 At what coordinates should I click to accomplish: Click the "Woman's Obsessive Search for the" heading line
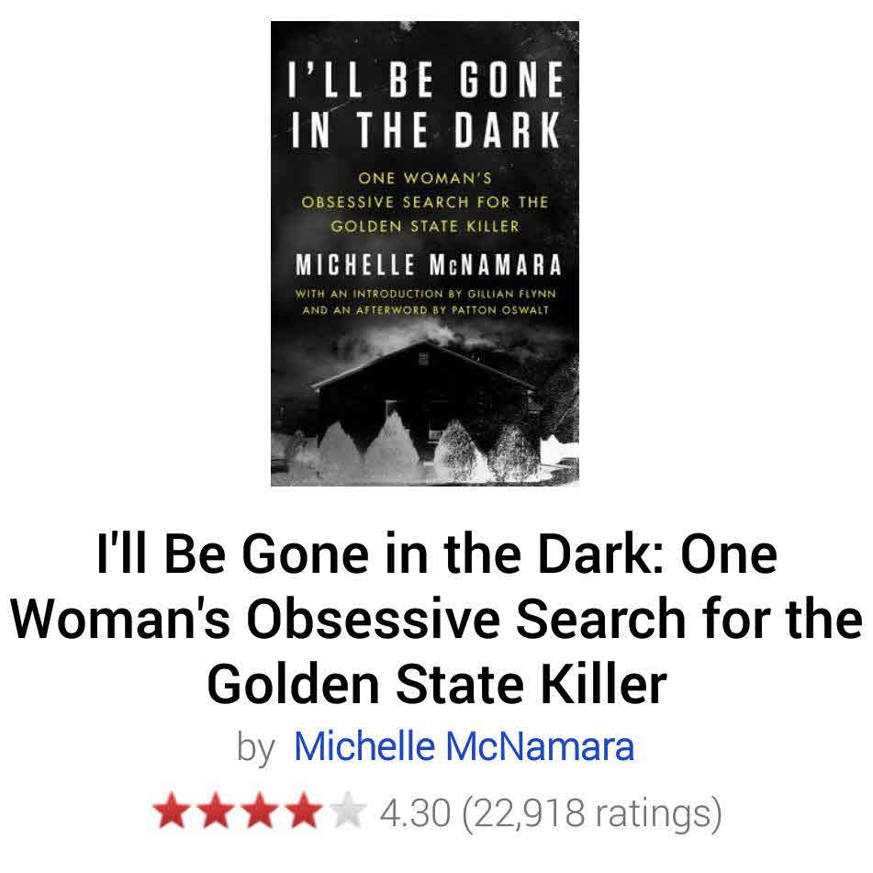437,619
